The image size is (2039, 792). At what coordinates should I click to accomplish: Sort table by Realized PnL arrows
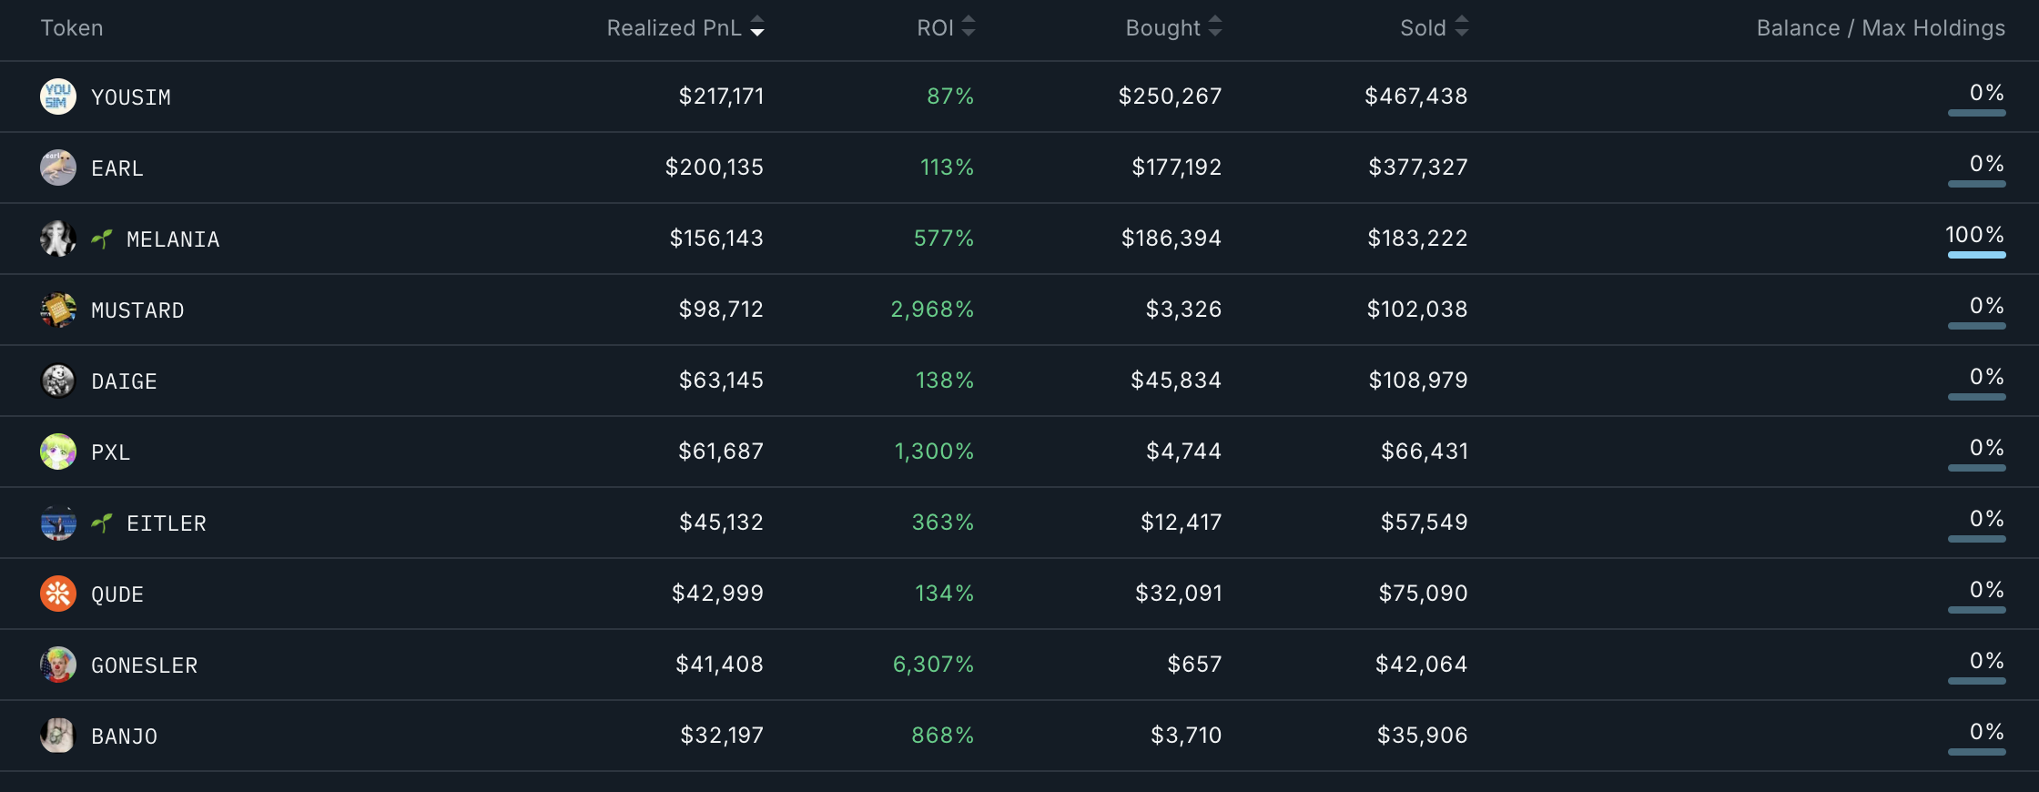point(757,28)
